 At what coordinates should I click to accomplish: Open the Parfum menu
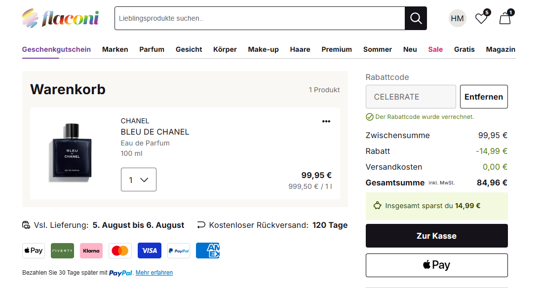(x=152, y=49)
